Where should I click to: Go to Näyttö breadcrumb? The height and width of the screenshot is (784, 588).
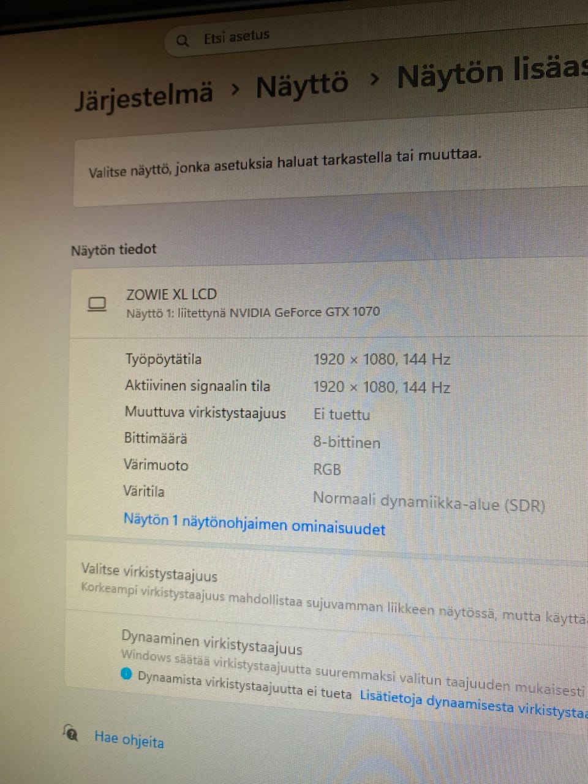pos(302,85)
